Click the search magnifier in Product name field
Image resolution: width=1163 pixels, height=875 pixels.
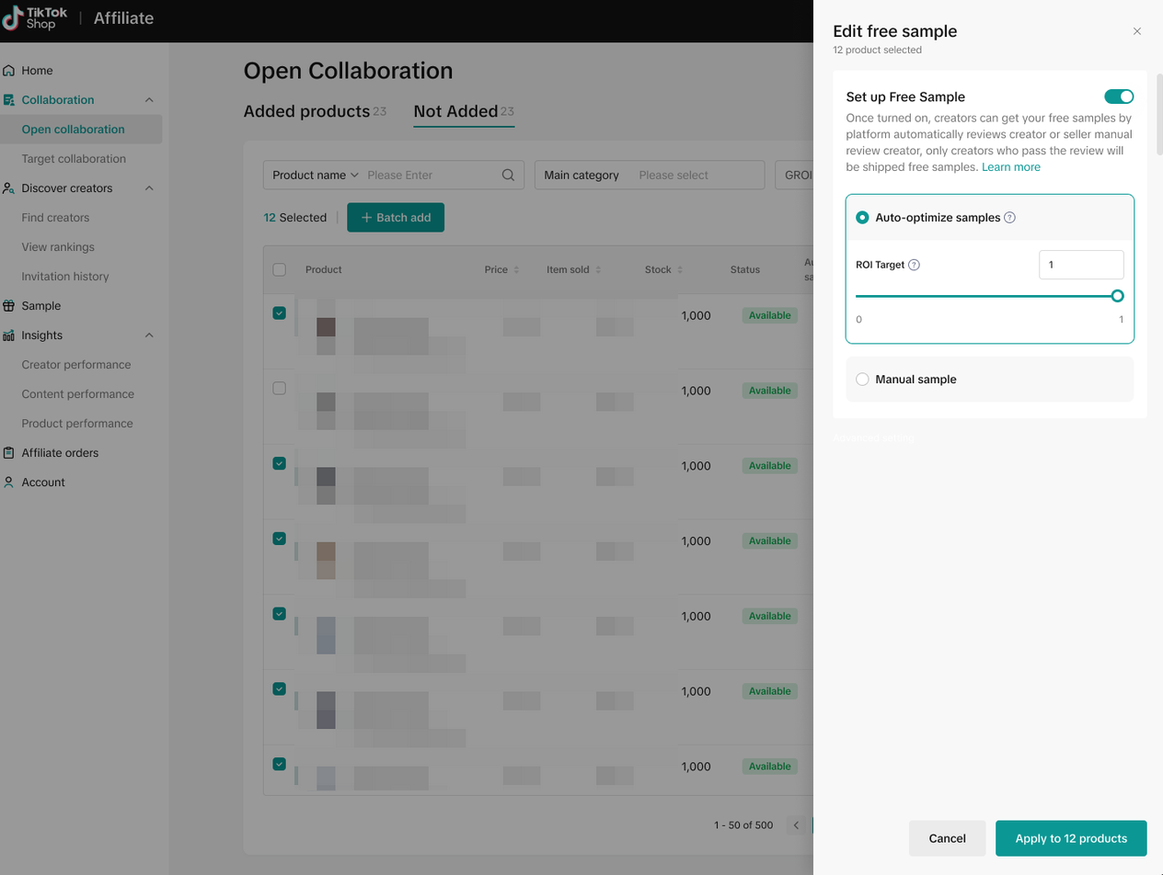point(508,175)
